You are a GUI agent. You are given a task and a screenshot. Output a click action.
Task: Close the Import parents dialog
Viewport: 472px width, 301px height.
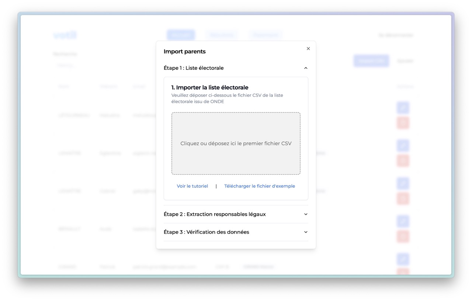tap(308, 48)
